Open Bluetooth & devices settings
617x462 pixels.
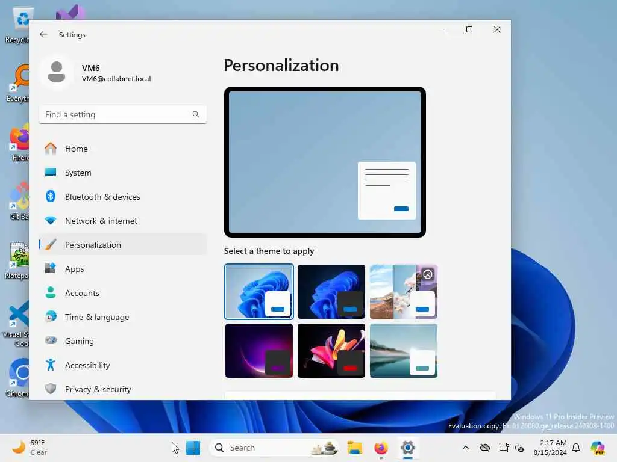click(x=123, y=197)
